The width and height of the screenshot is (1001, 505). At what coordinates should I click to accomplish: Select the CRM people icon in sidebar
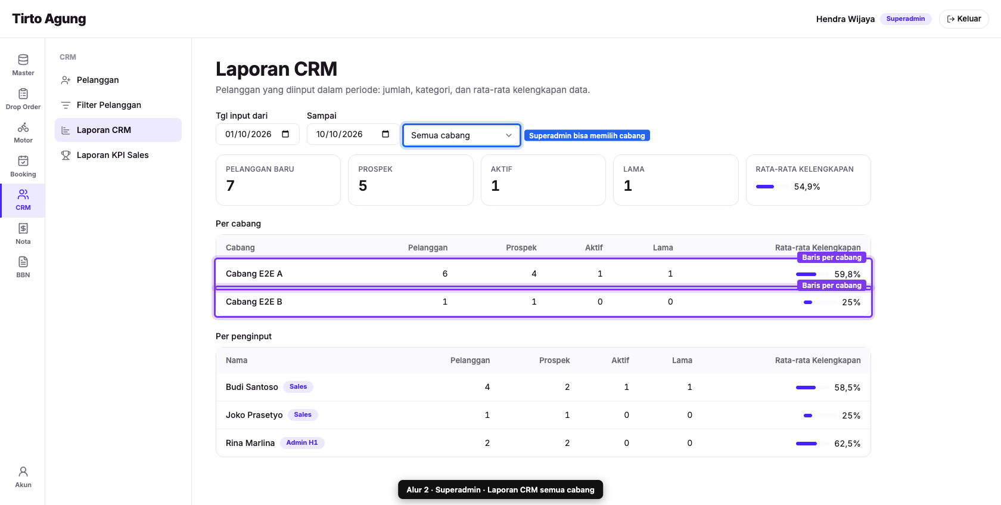pyautogui.click(x=23, y=194)
